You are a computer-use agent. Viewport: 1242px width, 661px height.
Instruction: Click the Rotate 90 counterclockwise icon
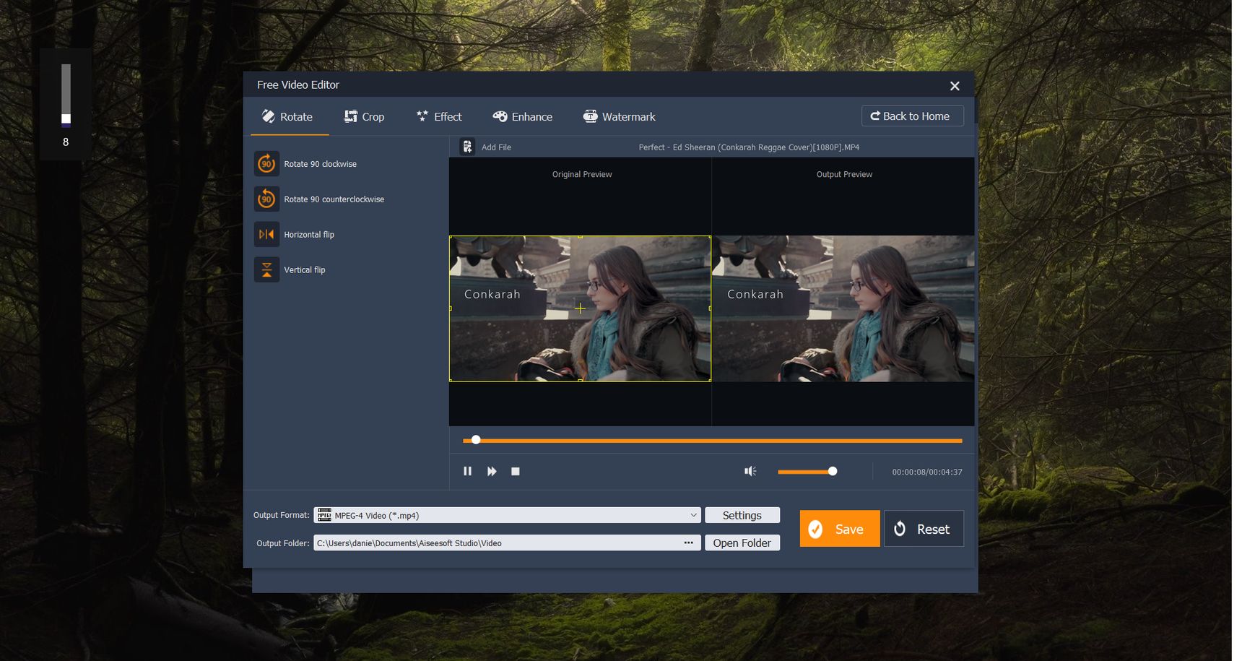click(x=266, y=199)
